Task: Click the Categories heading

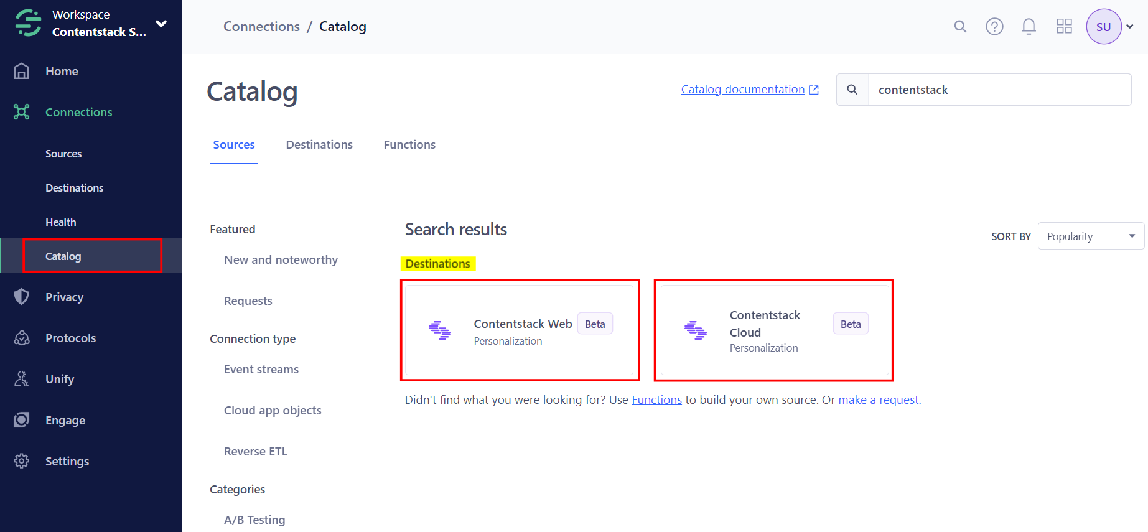Action: 237,490
